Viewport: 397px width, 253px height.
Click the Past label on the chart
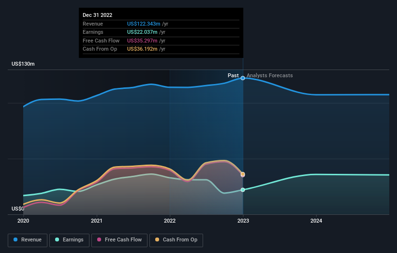tap(233, 76)
